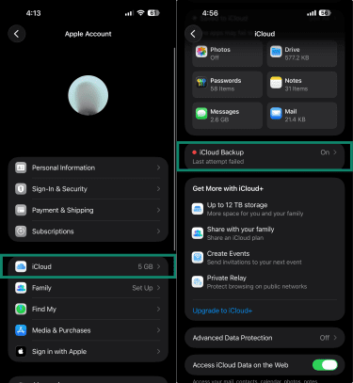Open the Messages 2.8 GB tile
This screenshot has height=383, width=353.
point(227,115)
